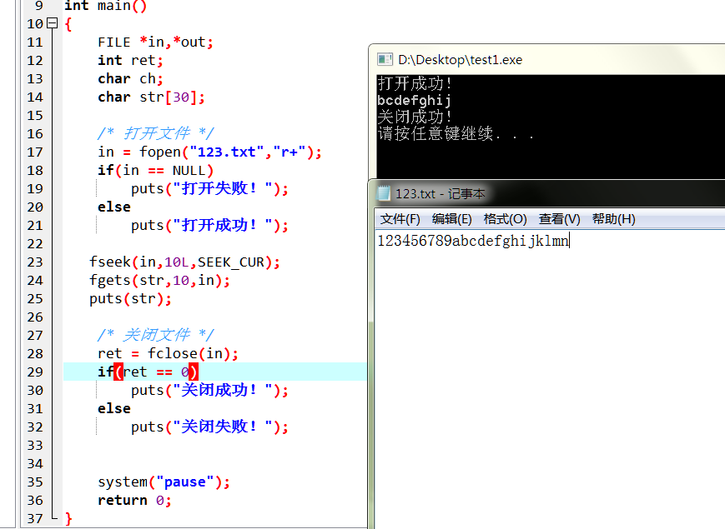Place cursor after jklmn in Notepad text
The height and width of the screenshot is (529, 725).
[570, 241]
